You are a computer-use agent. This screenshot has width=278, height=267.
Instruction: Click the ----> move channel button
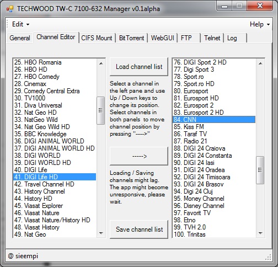139,156
